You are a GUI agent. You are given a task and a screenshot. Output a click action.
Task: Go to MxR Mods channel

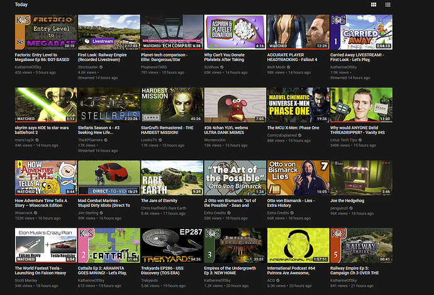point(276,67)
